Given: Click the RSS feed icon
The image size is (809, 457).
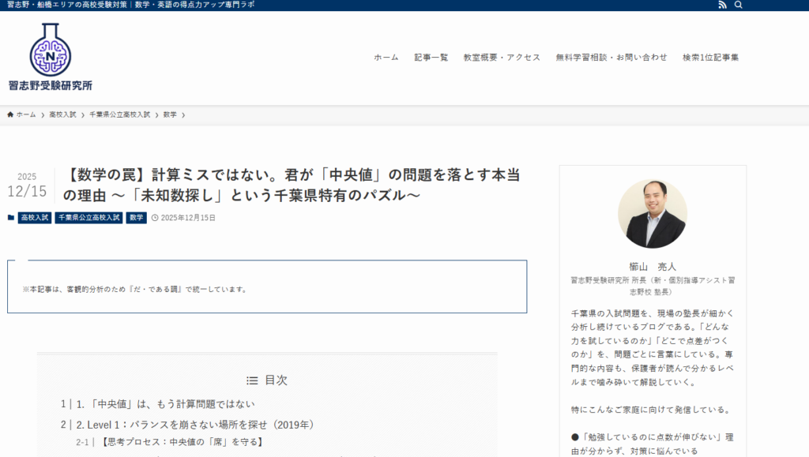Looking at the screenshot, I should (x=722, y=5).
